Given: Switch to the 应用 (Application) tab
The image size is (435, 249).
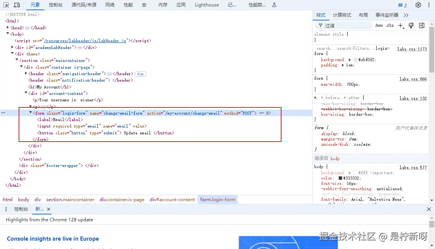Looking at the screenshot, I should (181, 5).
